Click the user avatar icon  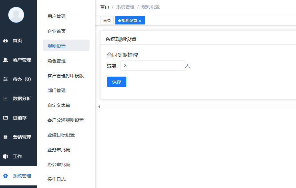16,15
